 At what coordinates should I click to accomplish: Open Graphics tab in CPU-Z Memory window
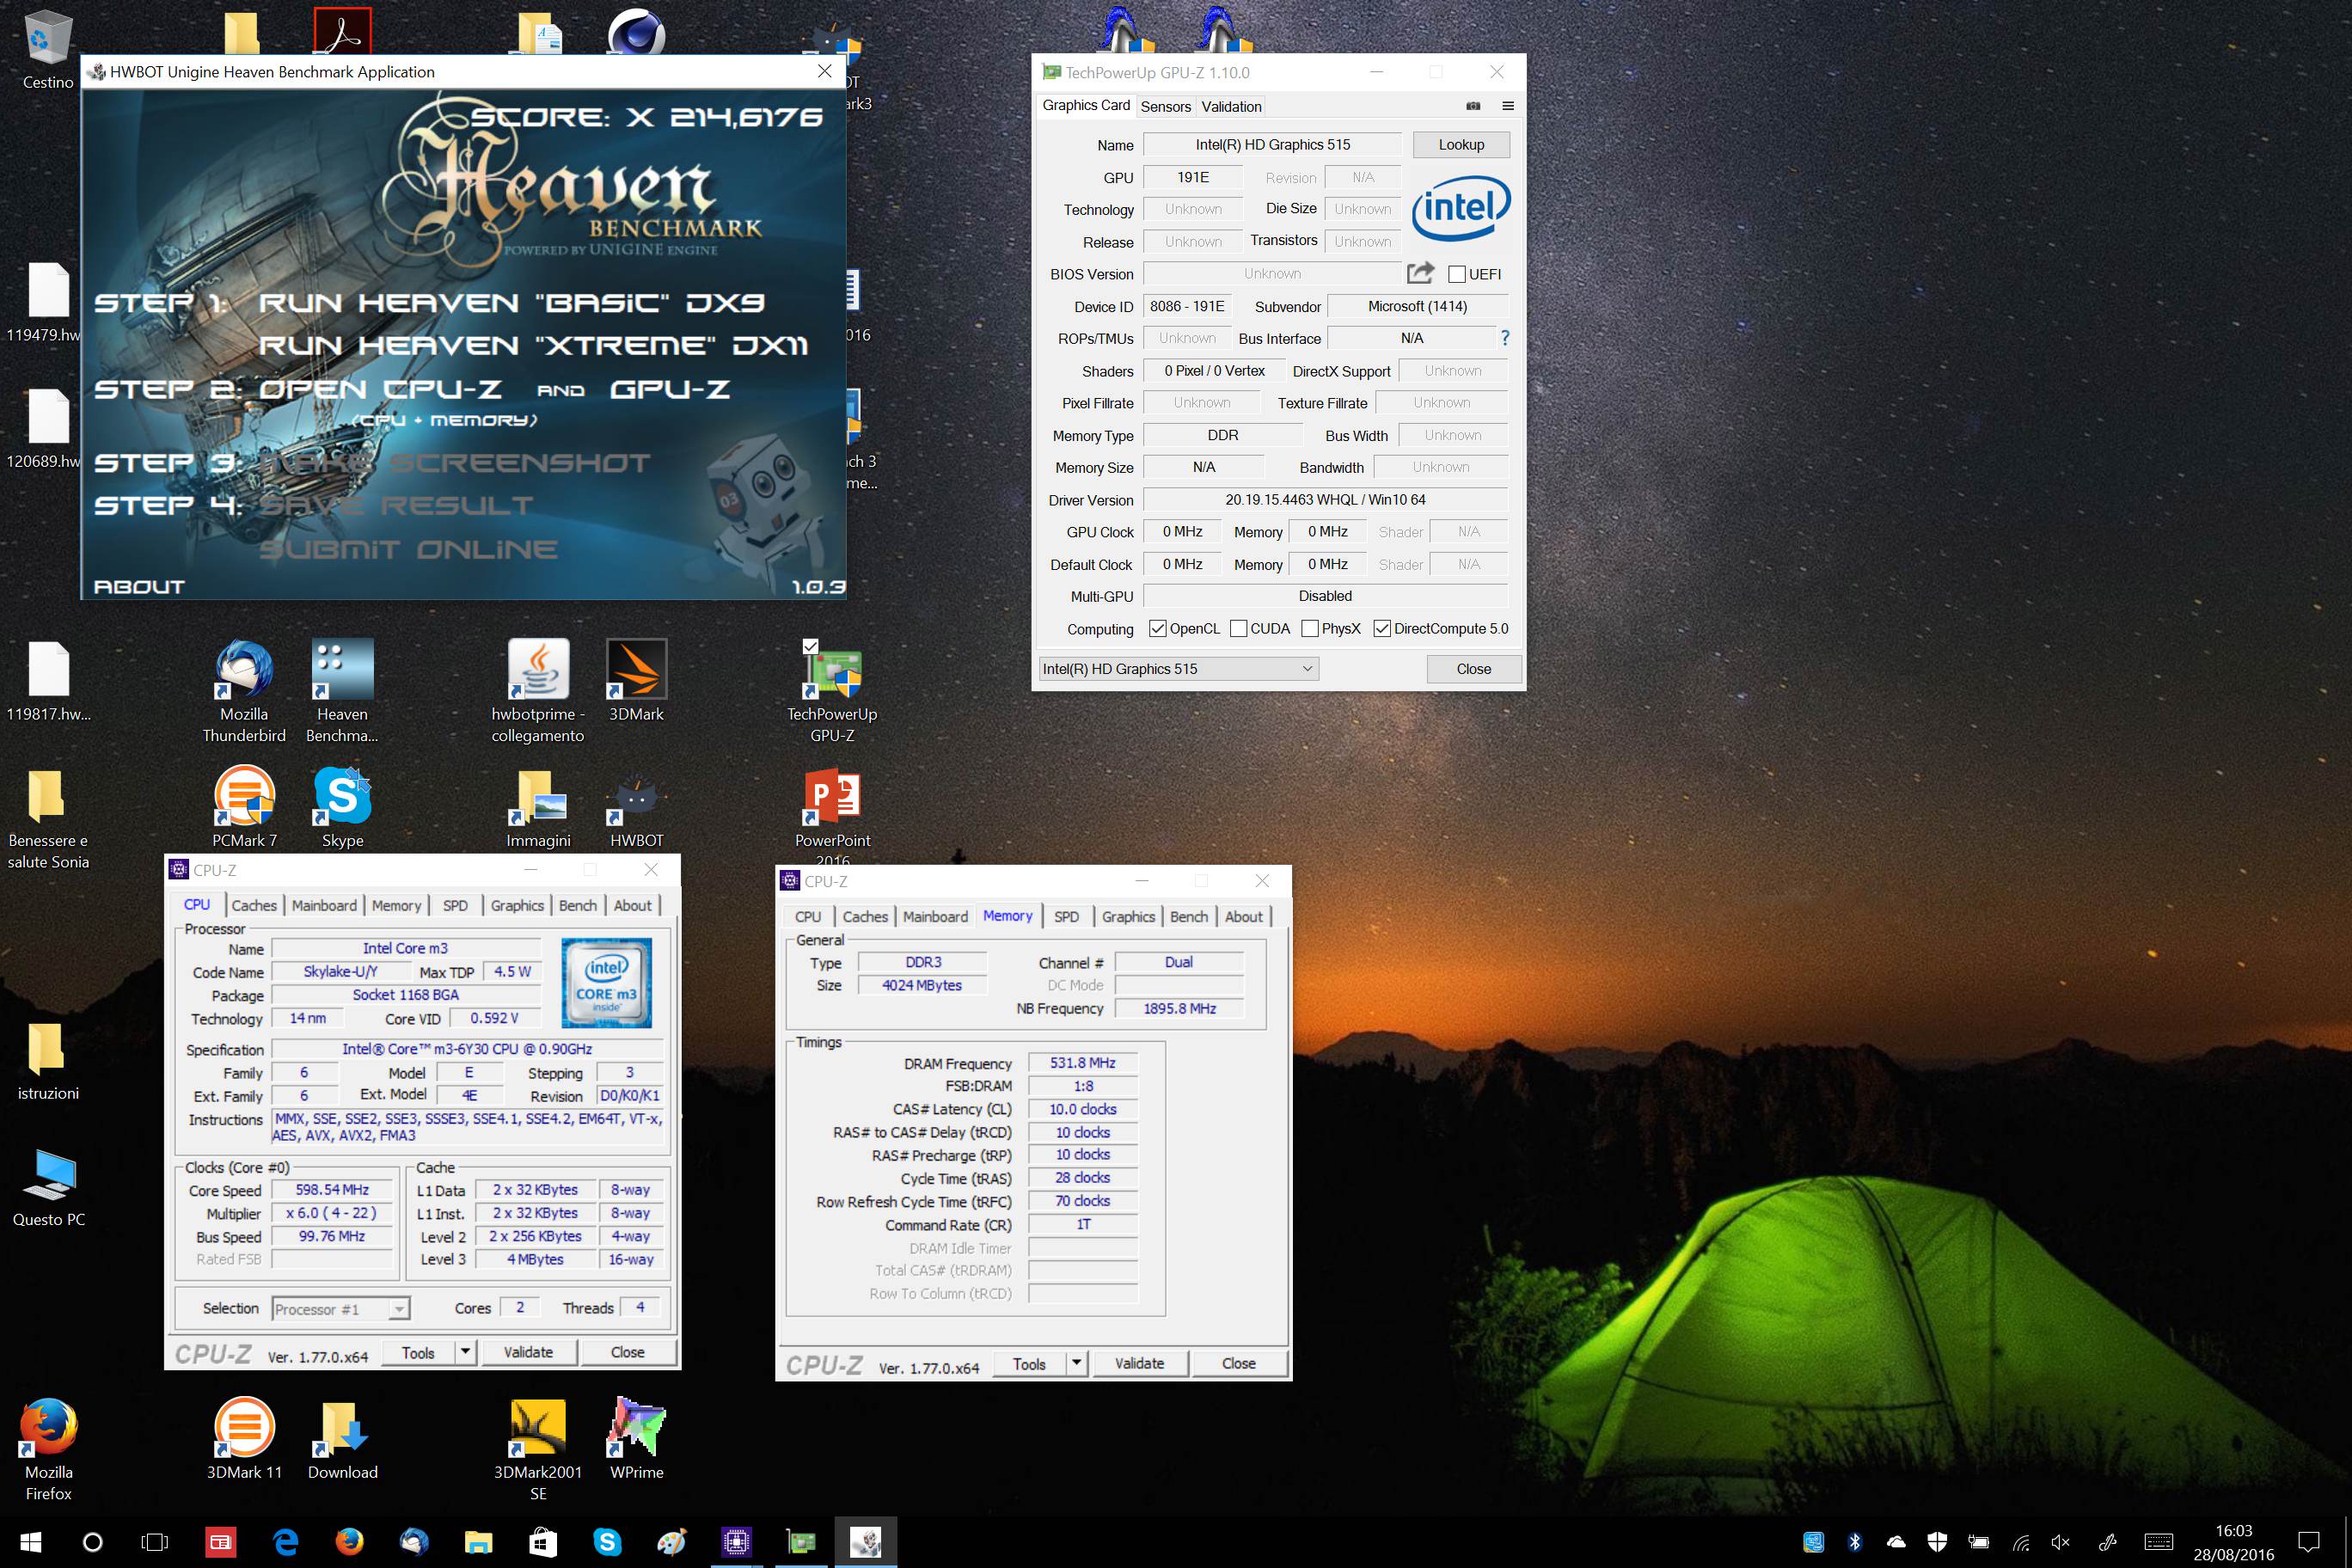click(x=1128, y=916)
